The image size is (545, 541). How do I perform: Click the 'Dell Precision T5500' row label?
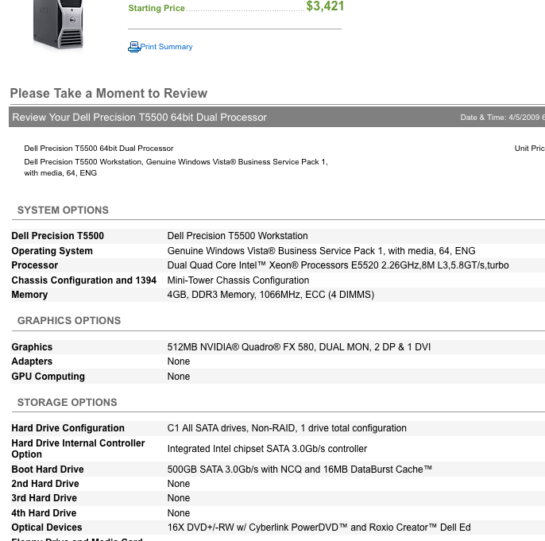[58, 236]
